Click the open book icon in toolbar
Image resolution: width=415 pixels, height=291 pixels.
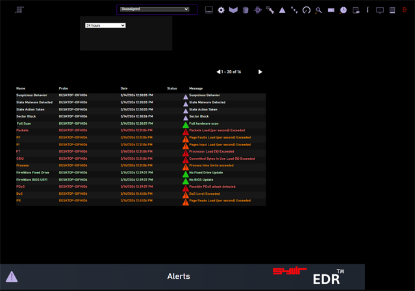click(x=233, y=10)
